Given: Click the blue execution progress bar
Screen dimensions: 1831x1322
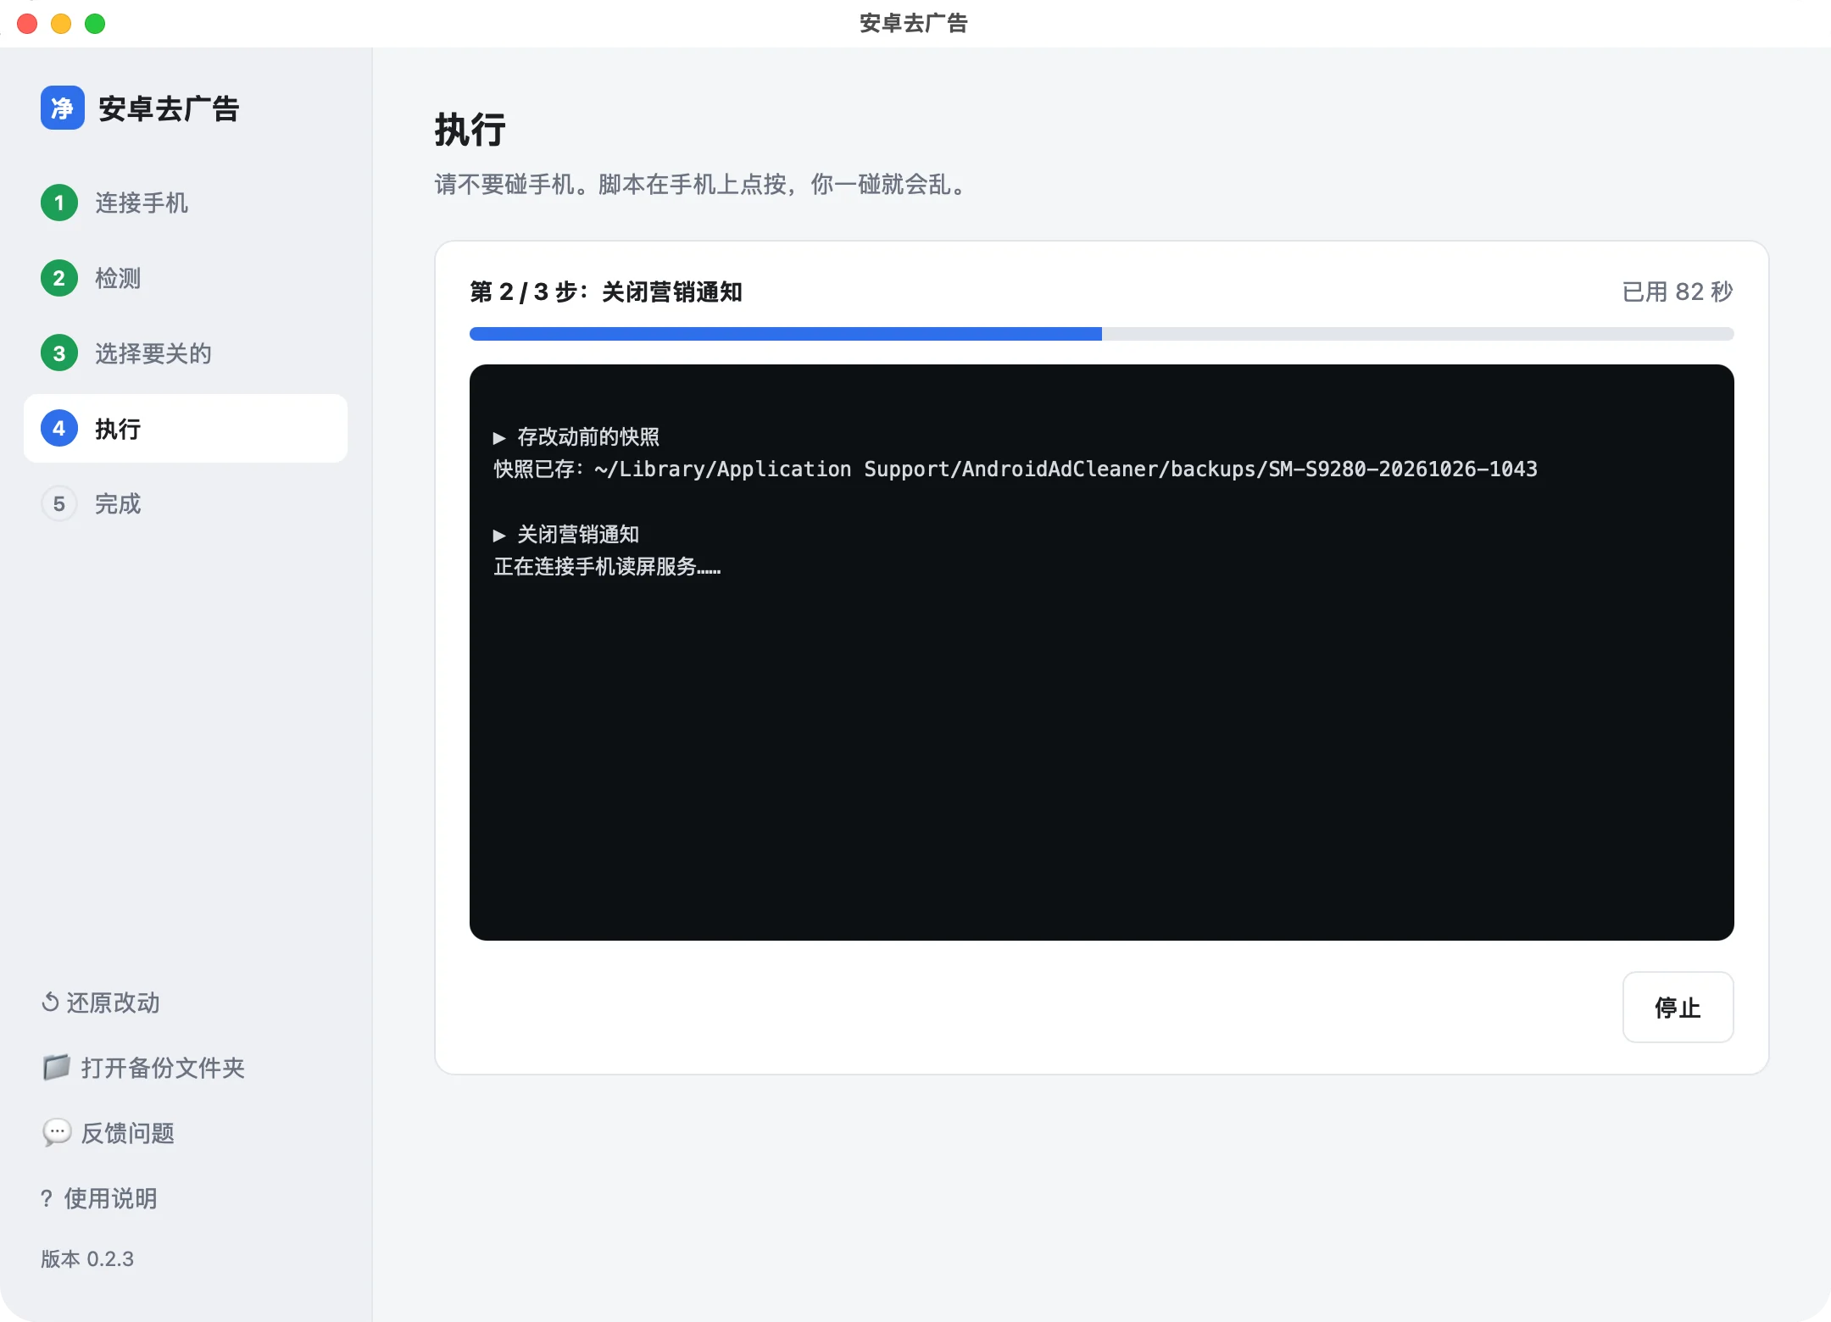Looking at the screenshot, I should 1101,334.
